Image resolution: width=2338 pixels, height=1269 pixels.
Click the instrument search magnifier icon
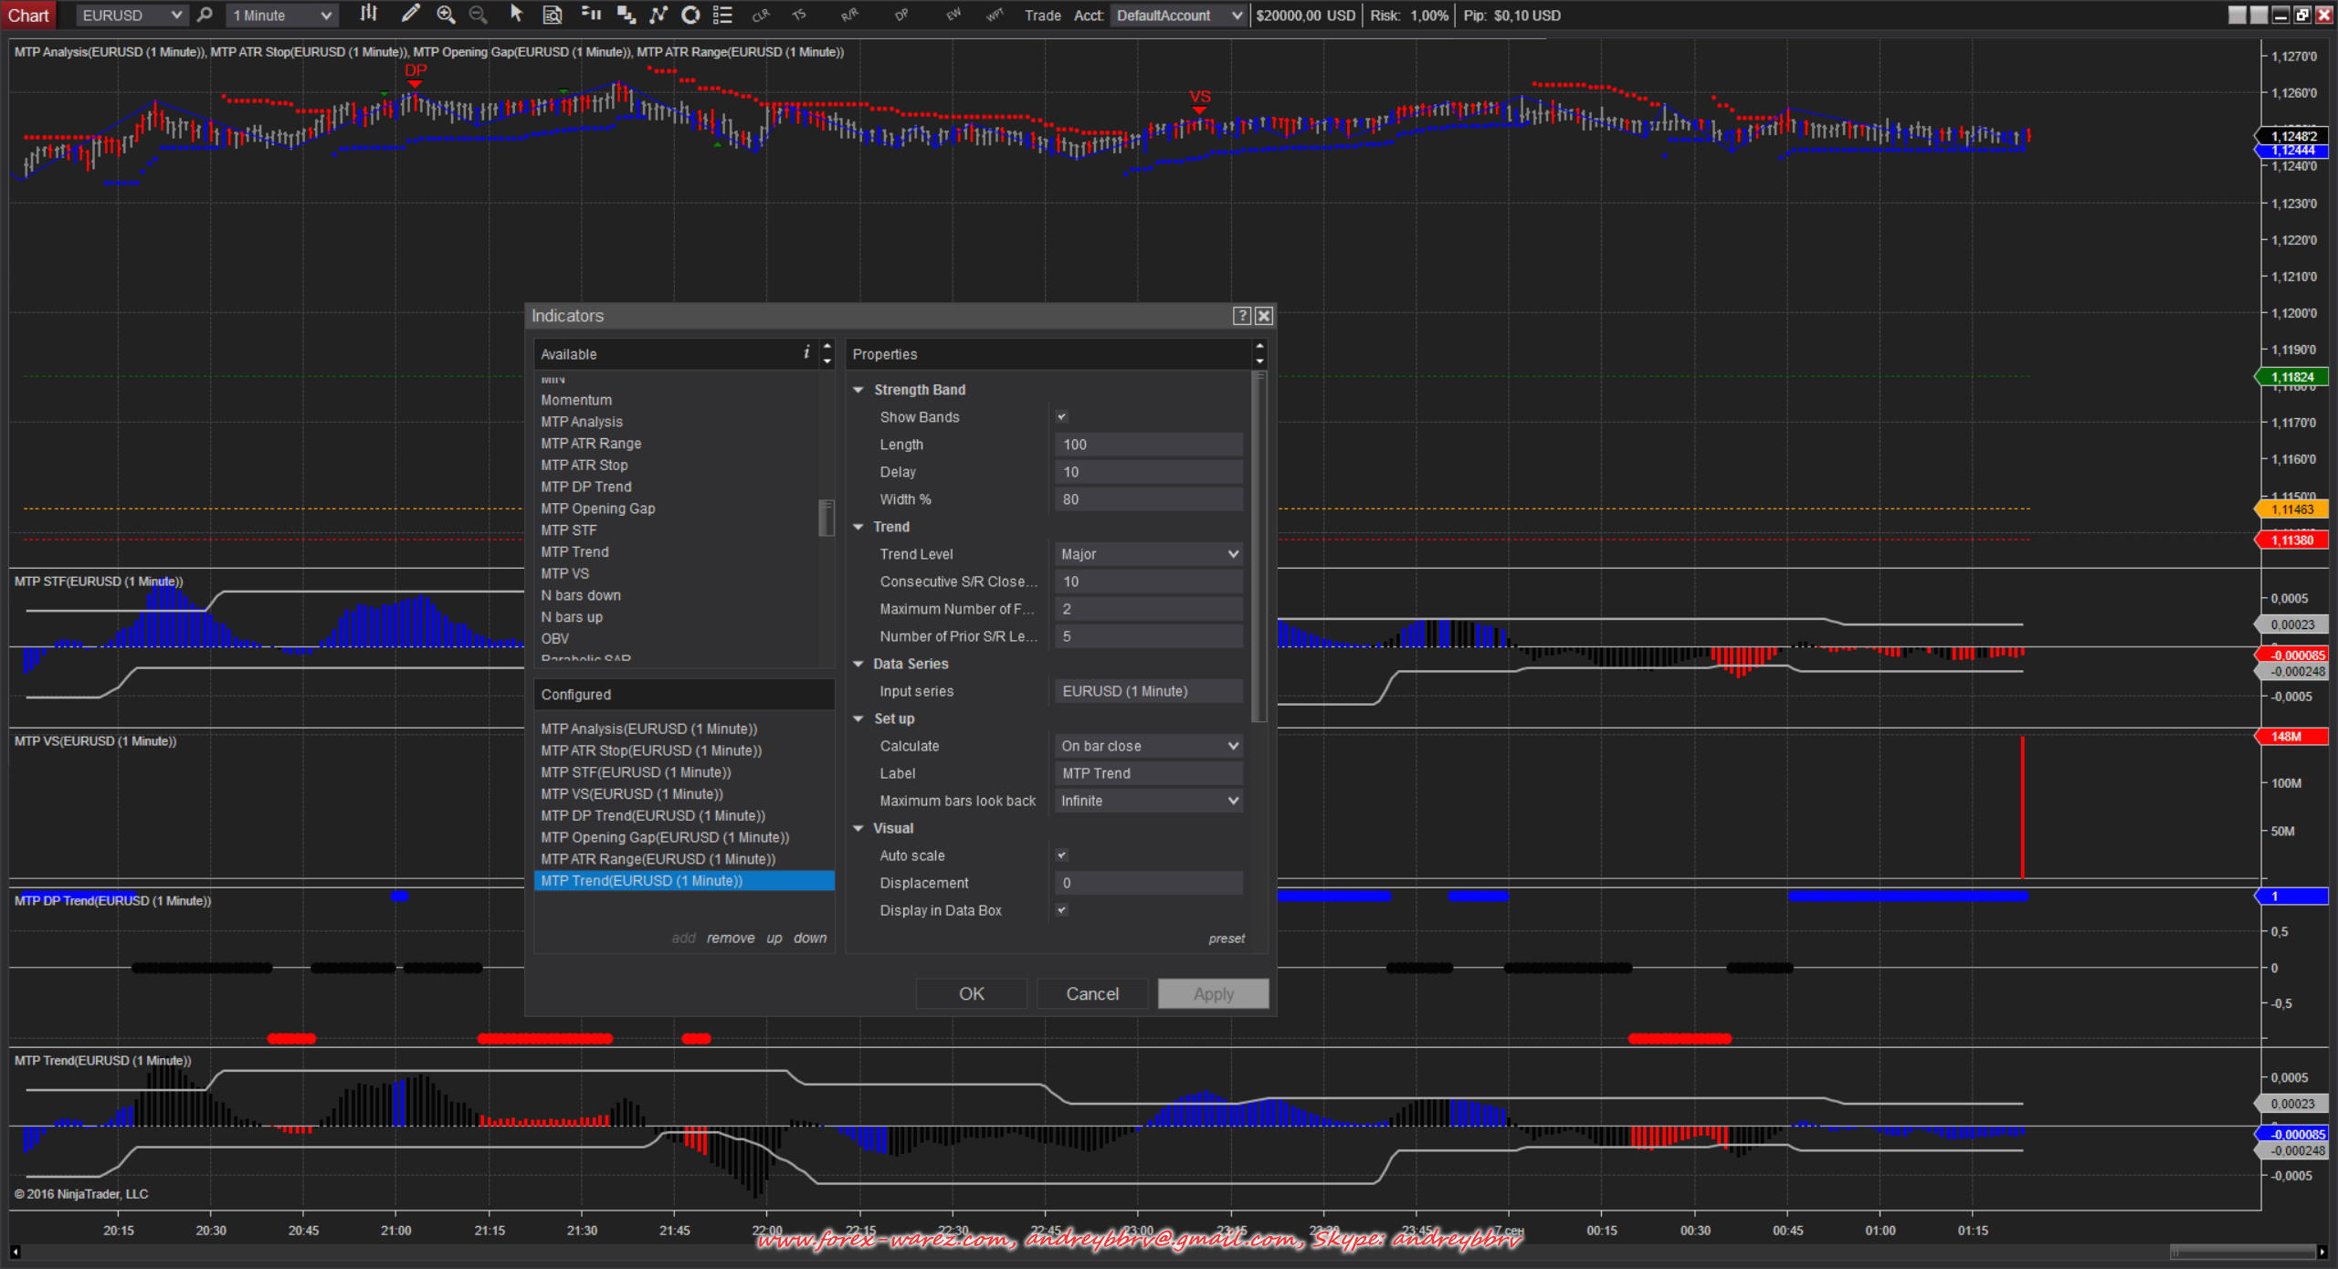coord(205,15)
